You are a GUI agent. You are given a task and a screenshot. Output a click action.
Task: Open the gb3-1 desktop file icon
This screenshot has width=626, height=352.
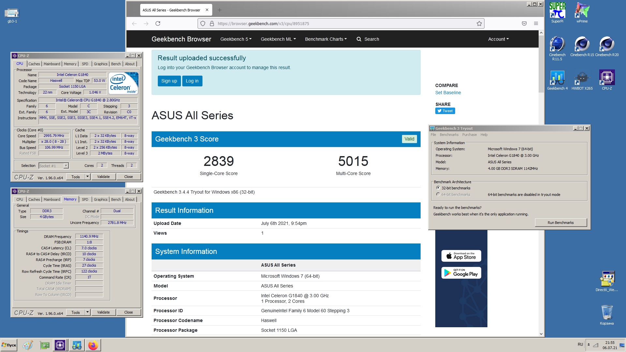12,16
